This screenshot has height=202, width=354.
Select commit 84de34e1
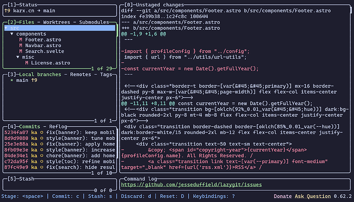coord(60,155)
